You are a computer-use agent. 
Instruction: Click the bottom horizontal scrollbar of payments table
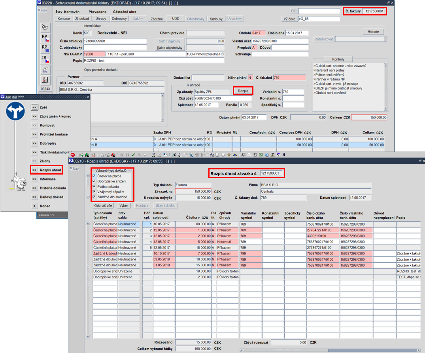(x=330, y=350)
